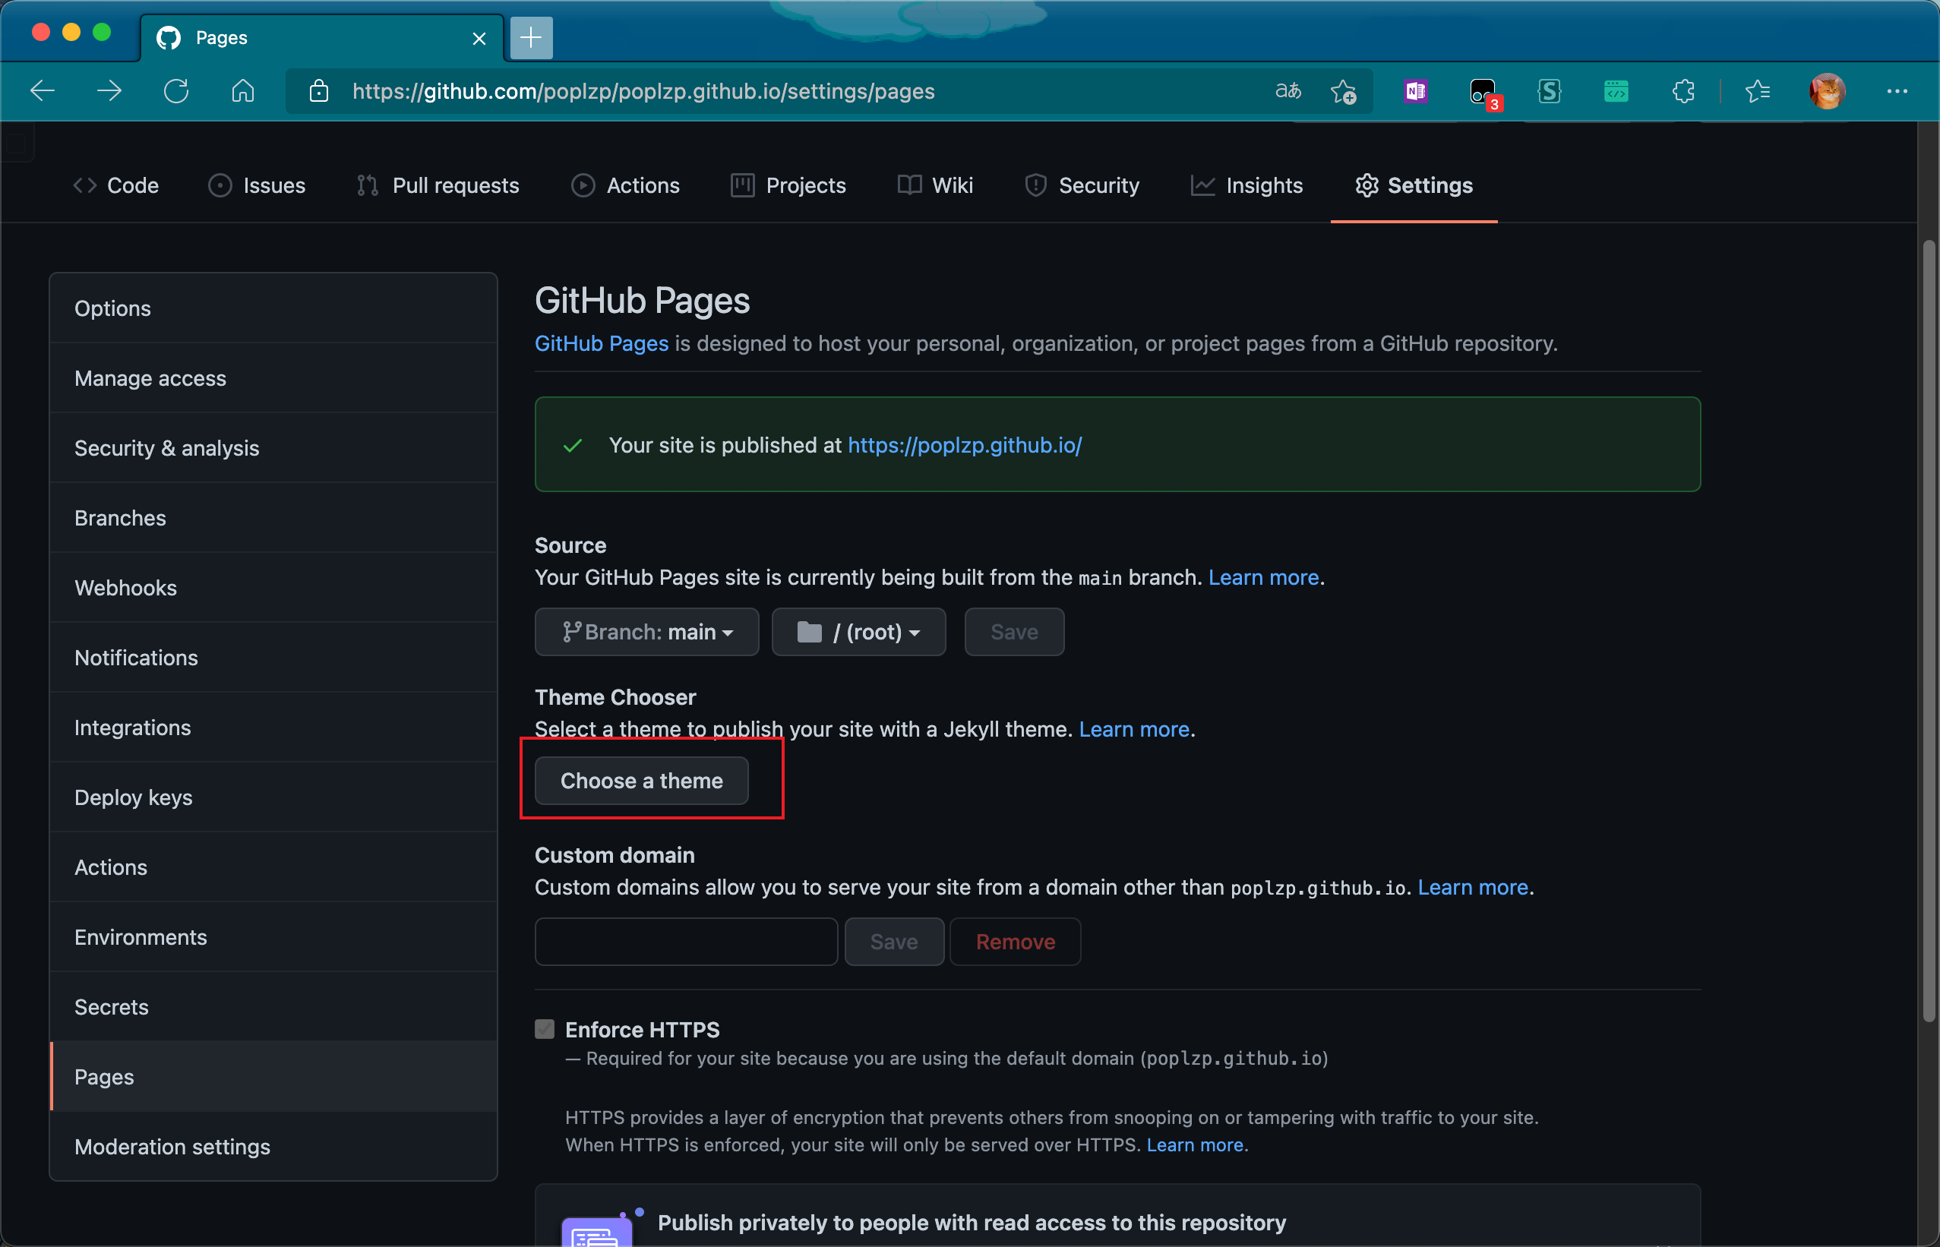Click the page vertical scrollbar
1940x1247 pixels.
1929,632
